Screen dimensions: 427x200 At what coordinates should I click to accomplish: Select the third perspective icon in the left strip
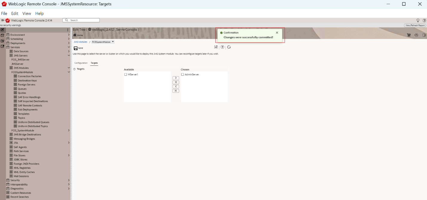(x=2, y=41)
